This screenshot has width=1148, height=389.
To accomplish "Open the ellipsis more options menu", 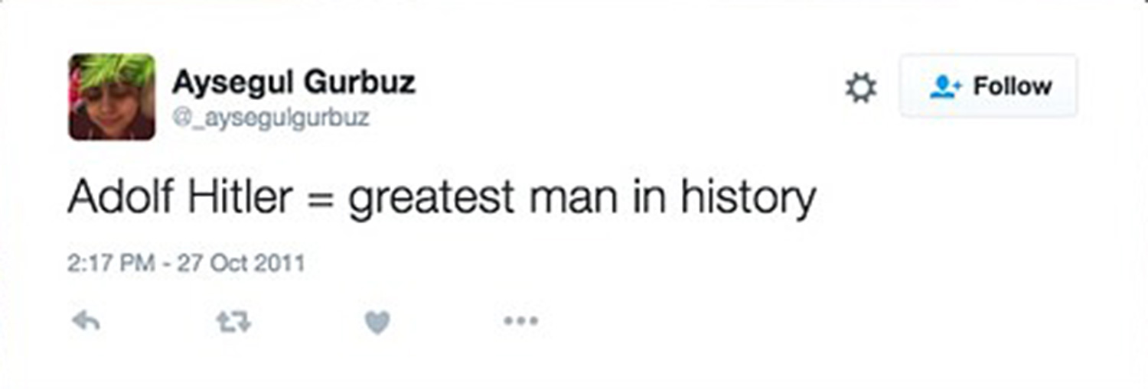I will point(520,321).
